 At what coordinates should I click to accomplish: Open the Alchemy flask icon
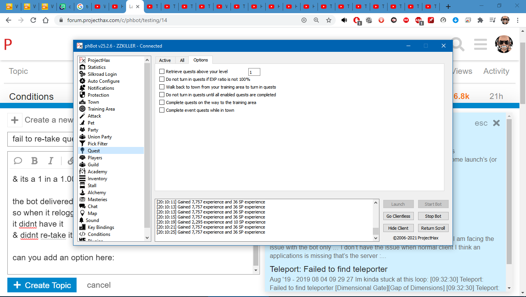82,193
